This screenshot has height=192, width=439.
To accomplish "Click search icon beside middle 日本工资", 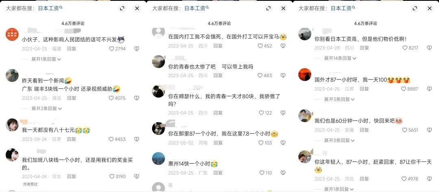I will [207, 7].
